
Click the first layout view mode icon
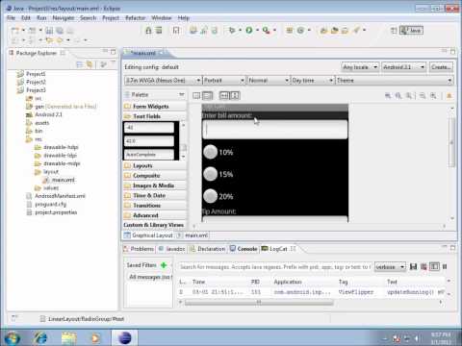196,95
